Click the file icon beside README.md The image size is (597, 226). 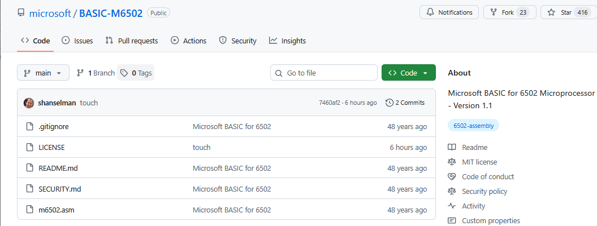29,168
